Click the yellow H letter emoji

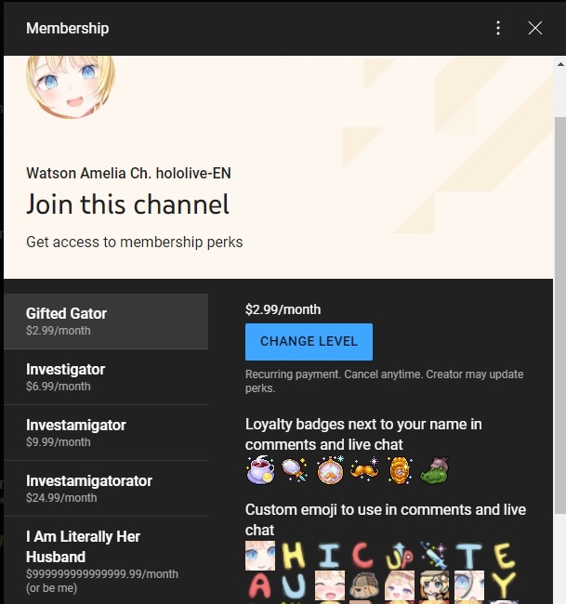coord(295,556)
